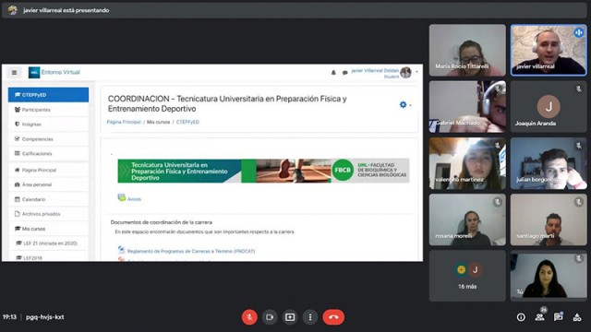Open the messages speech bubble icon

tap(344, 73)
